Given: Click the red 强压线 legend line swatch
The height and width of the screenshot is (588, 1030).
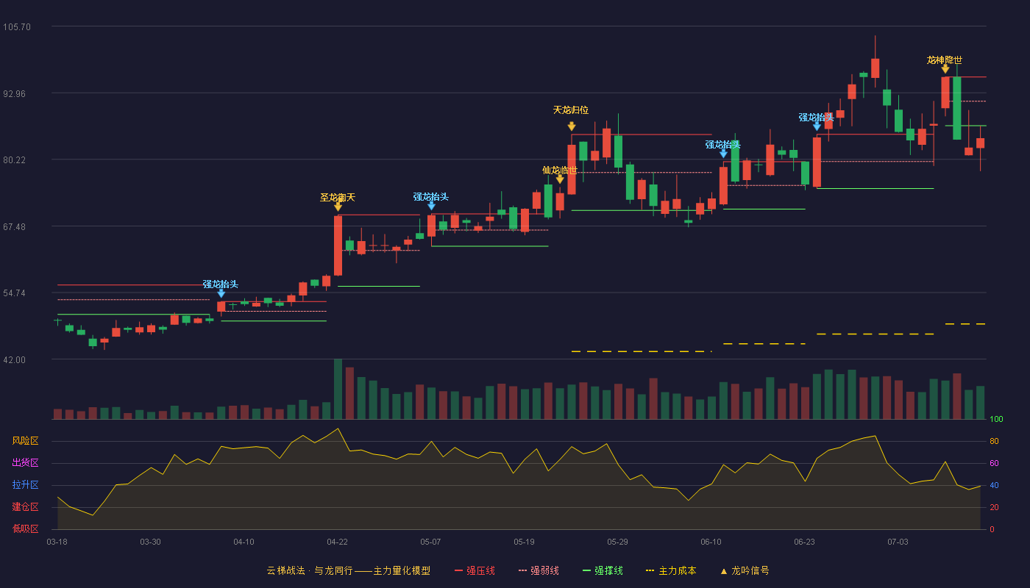Looking at the screenshot, I should [x=458, y=570].
